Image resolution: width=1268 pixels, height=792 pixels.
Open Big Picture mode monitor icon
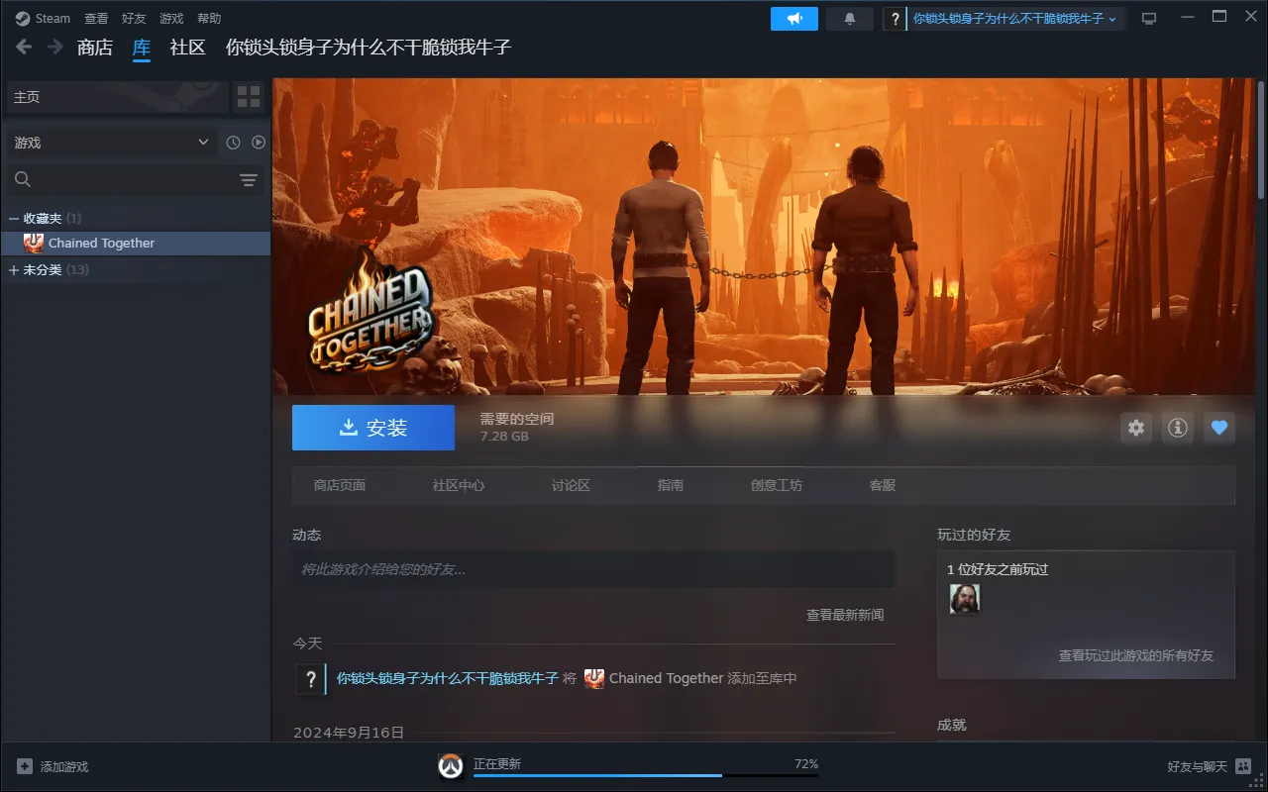[x=1149, y=19]
